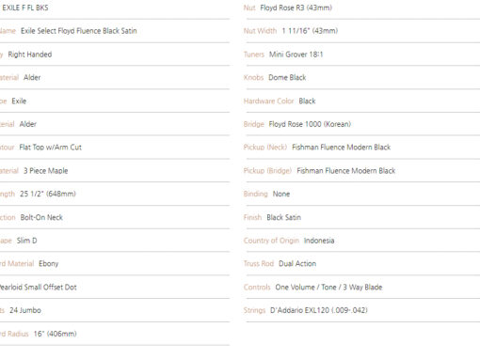Click the Binding None row

(361, 194)
